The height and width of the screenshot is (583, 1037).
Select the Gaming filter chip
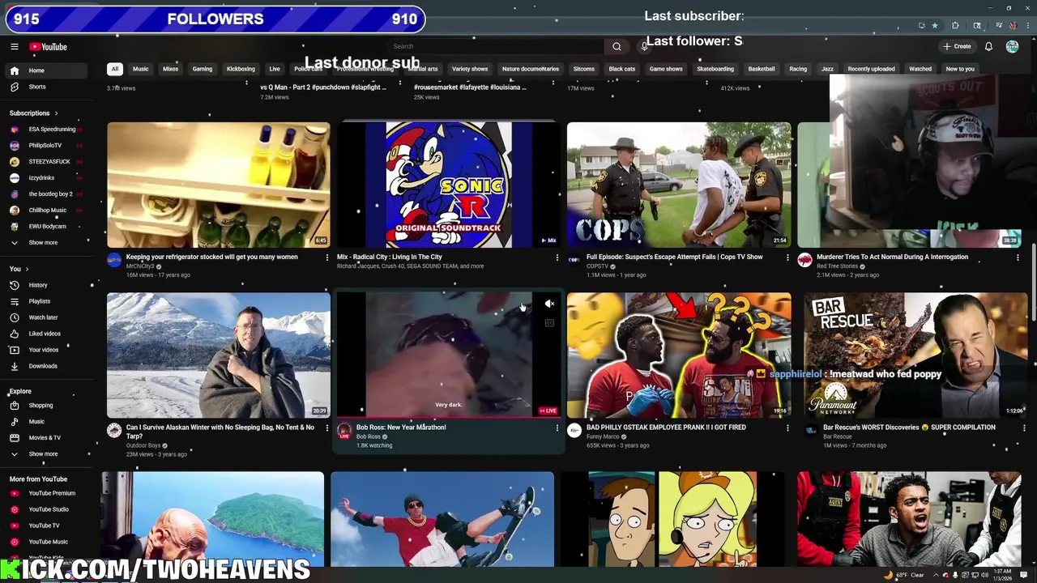[202, 69]
